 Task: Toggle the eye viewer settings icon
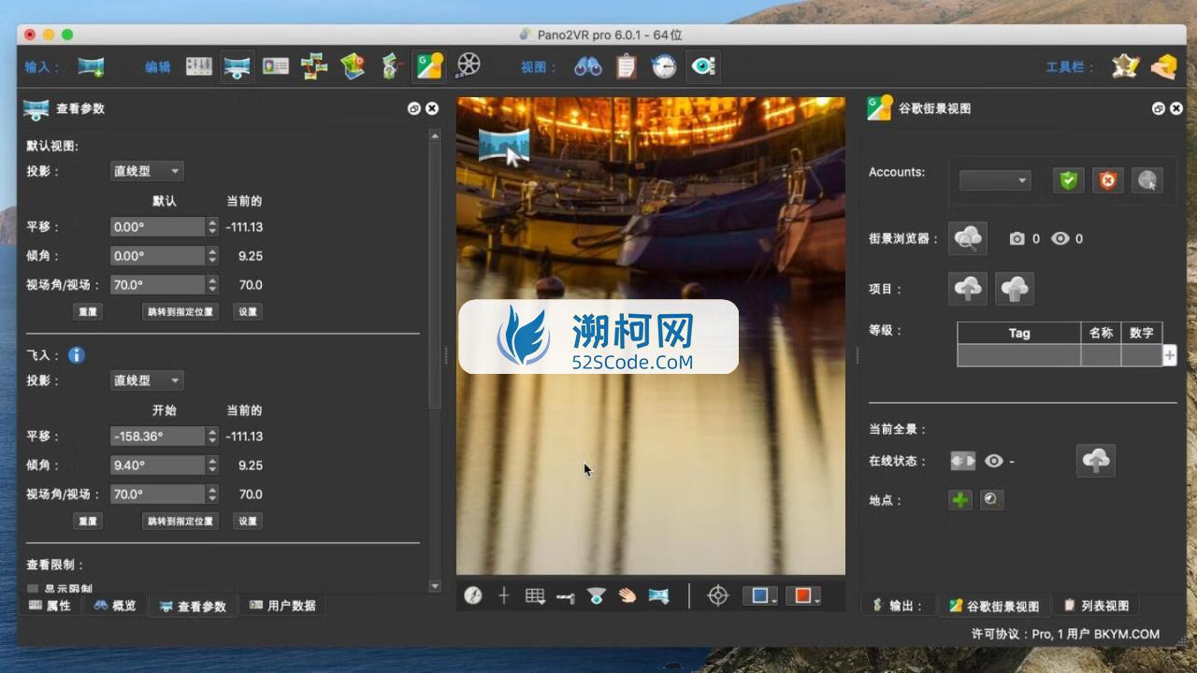click(x=702, y=66)
